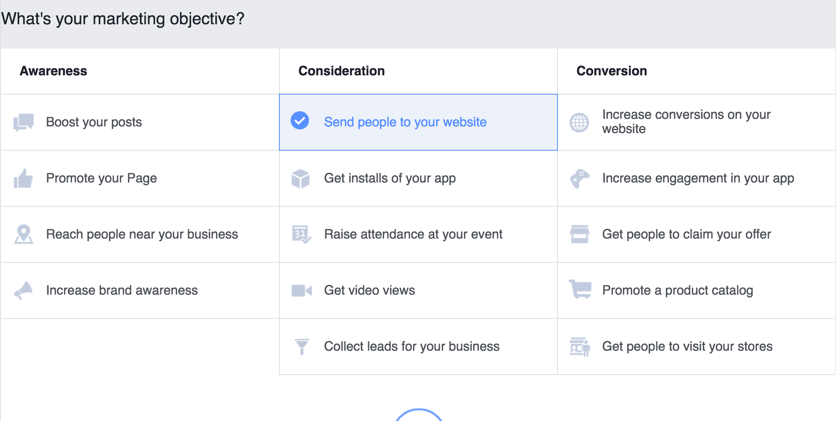The height and width of the screenshot is (421, 836).
Task: Click the speech bubbles Boost posts icon
Action: [23, 122]
